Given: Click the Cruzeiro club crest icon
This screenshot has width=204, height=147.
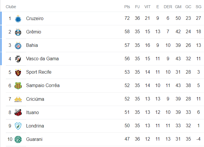Looking at the screenshot, I should pyautogui.click(x=18, y=19).
